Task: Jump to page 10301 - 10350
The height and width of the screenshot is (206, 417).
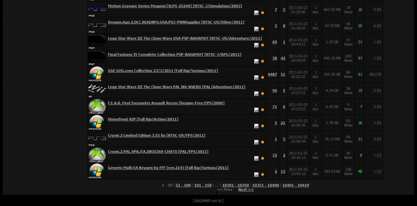Action: pos(235,185)
